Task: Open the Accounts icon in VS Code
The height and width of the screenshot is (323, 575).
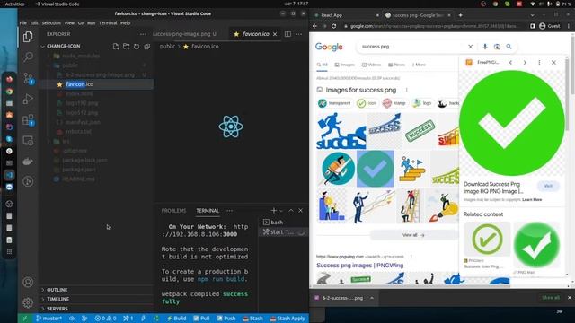Action: tap(28, 282)
